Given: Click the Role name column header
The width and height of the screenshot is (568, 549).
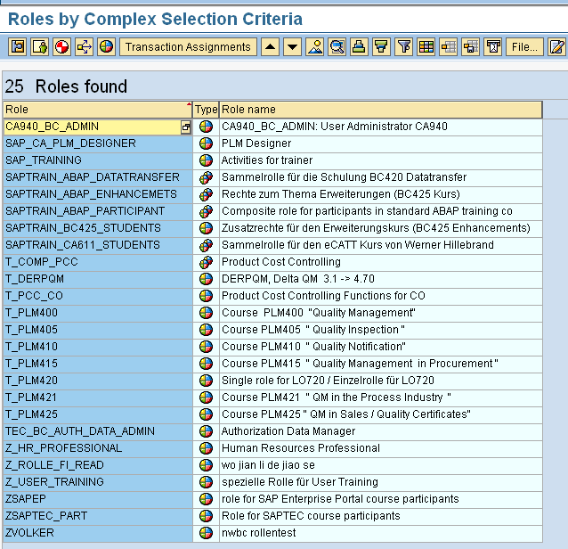Looking at the screenshot, I should pyautogui.click(x=381, y=110).
